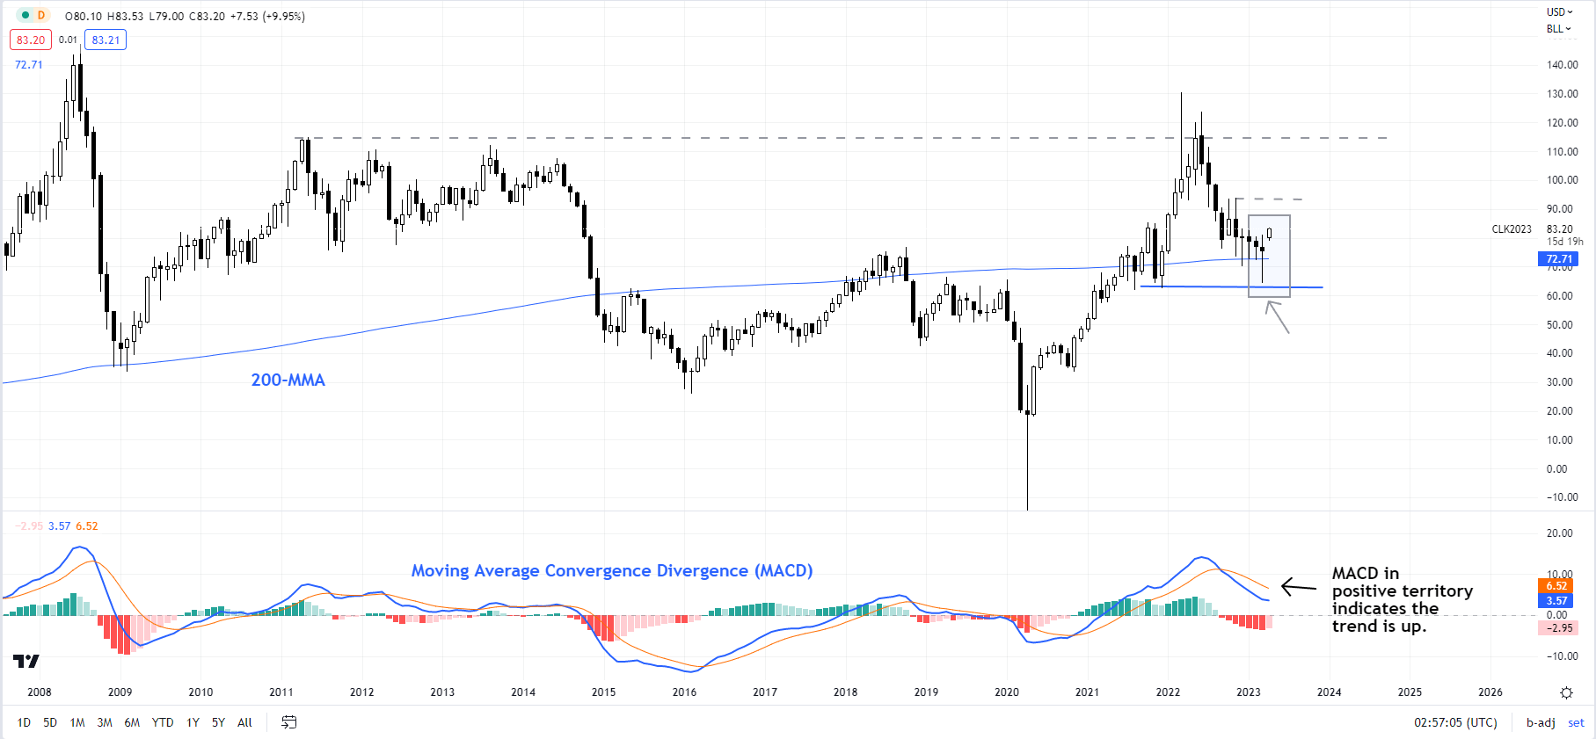The height and width of the screenshot is (739, 1596).
Task: Click the 3.57 blue MACD axis tag
Action: 1557,601
